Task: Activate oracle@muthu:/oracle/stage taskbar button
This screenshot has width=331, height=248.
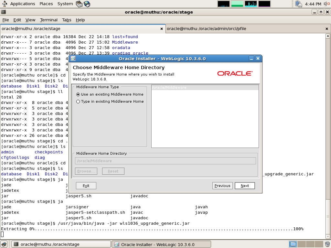Action: tap(61, 244)
